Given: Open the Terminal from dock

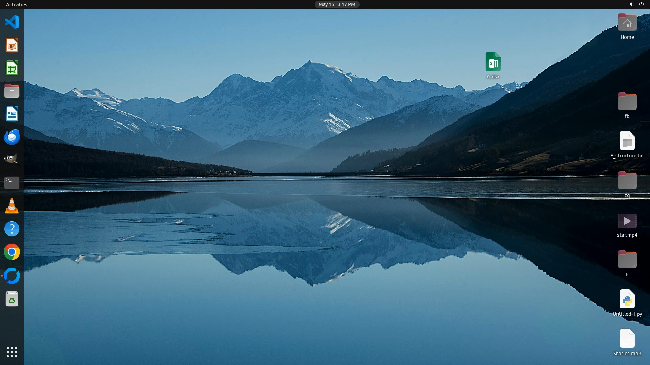Looking at the screenshot, I should [12, 182].
